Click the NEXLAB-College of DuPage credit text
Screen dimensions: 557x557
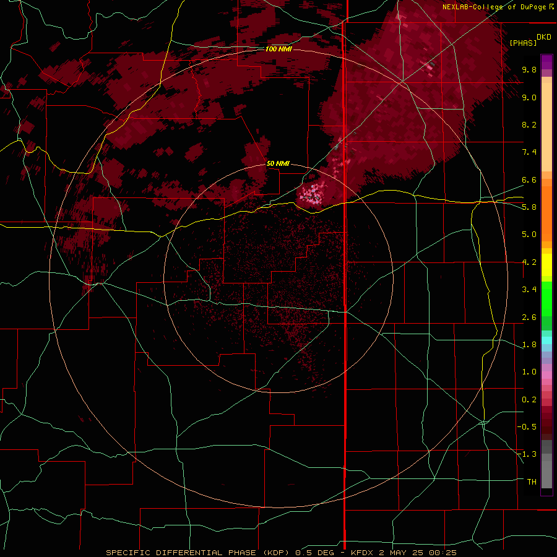pos(494,7)
